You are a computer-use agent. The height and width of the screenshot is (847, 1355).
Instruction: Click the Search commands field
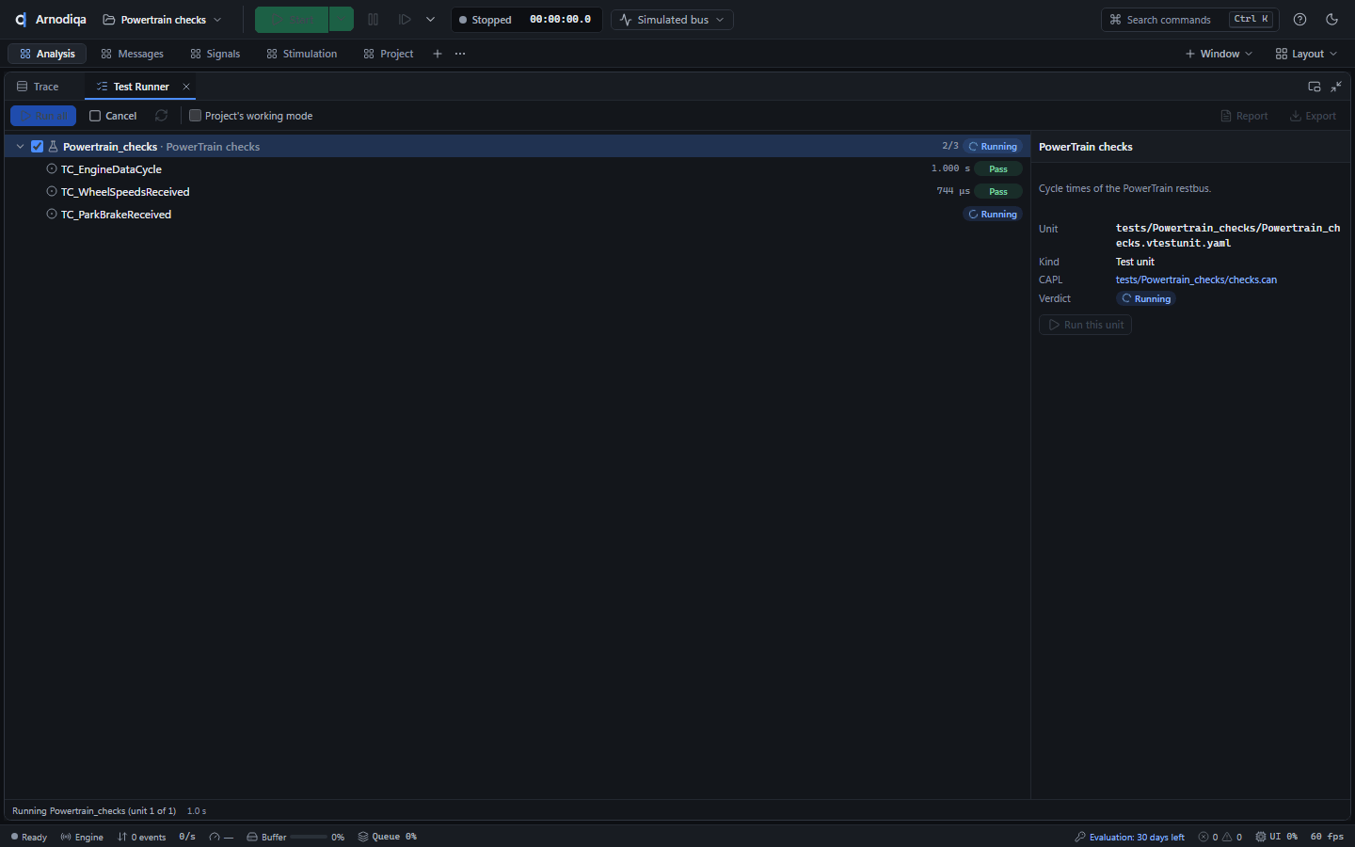[x=1190, y=20]
